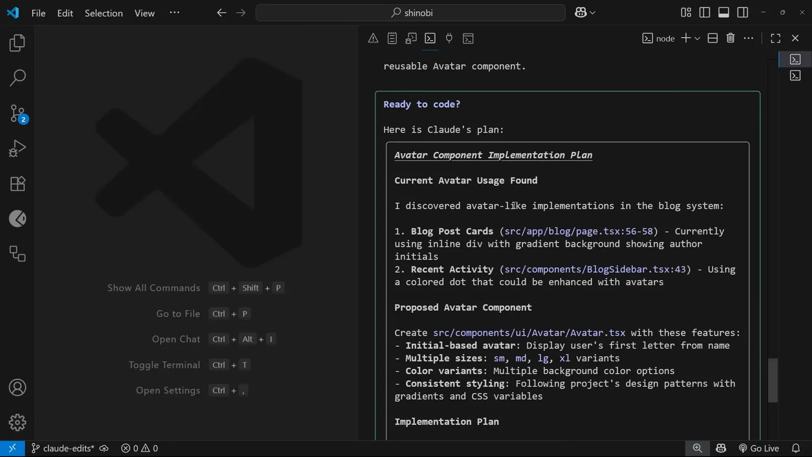Viewport: 812px width, 457px height.
Task: Open the View menu
Action: [x=145, y=13]
